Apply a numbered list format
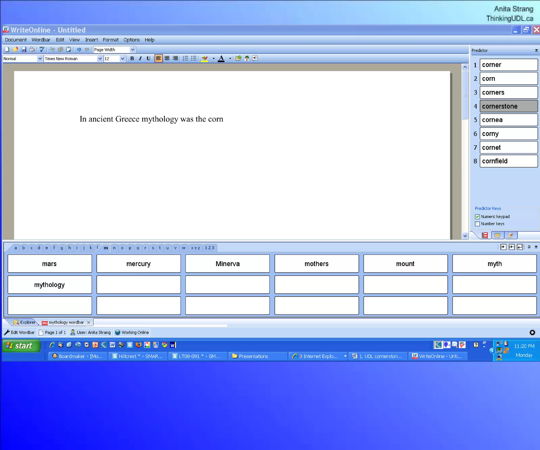The image size is (540, 450). (185, 58)
